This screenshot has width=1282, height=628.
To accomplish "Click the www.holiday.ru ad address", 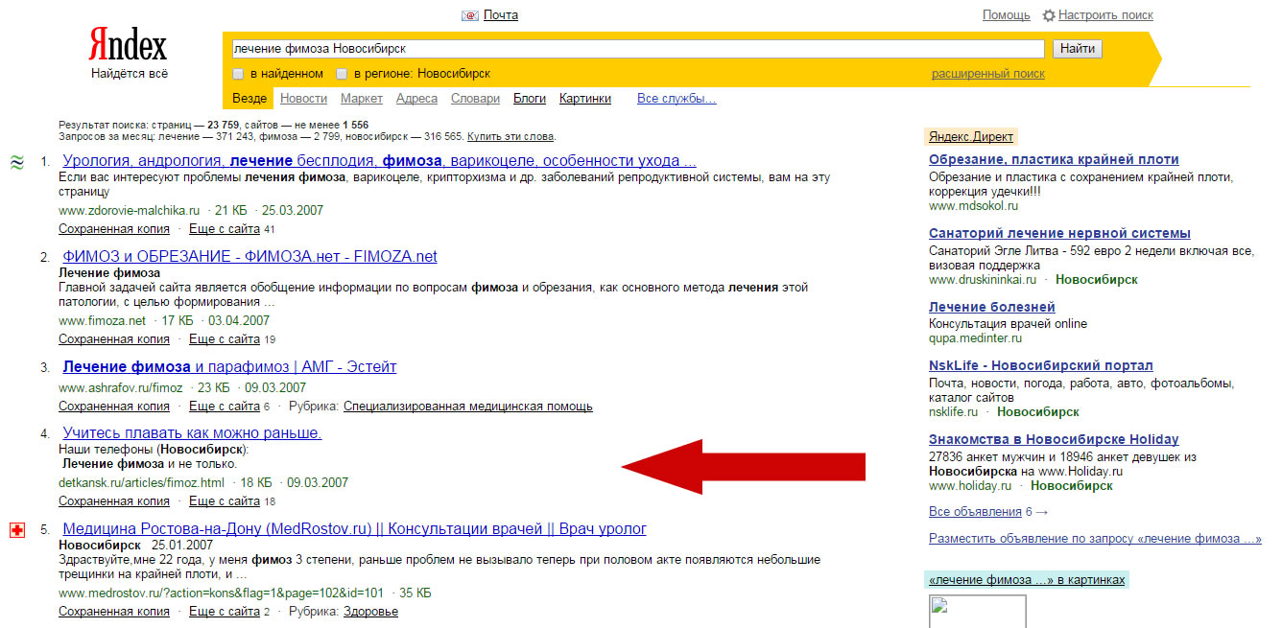I will [970, 486].
